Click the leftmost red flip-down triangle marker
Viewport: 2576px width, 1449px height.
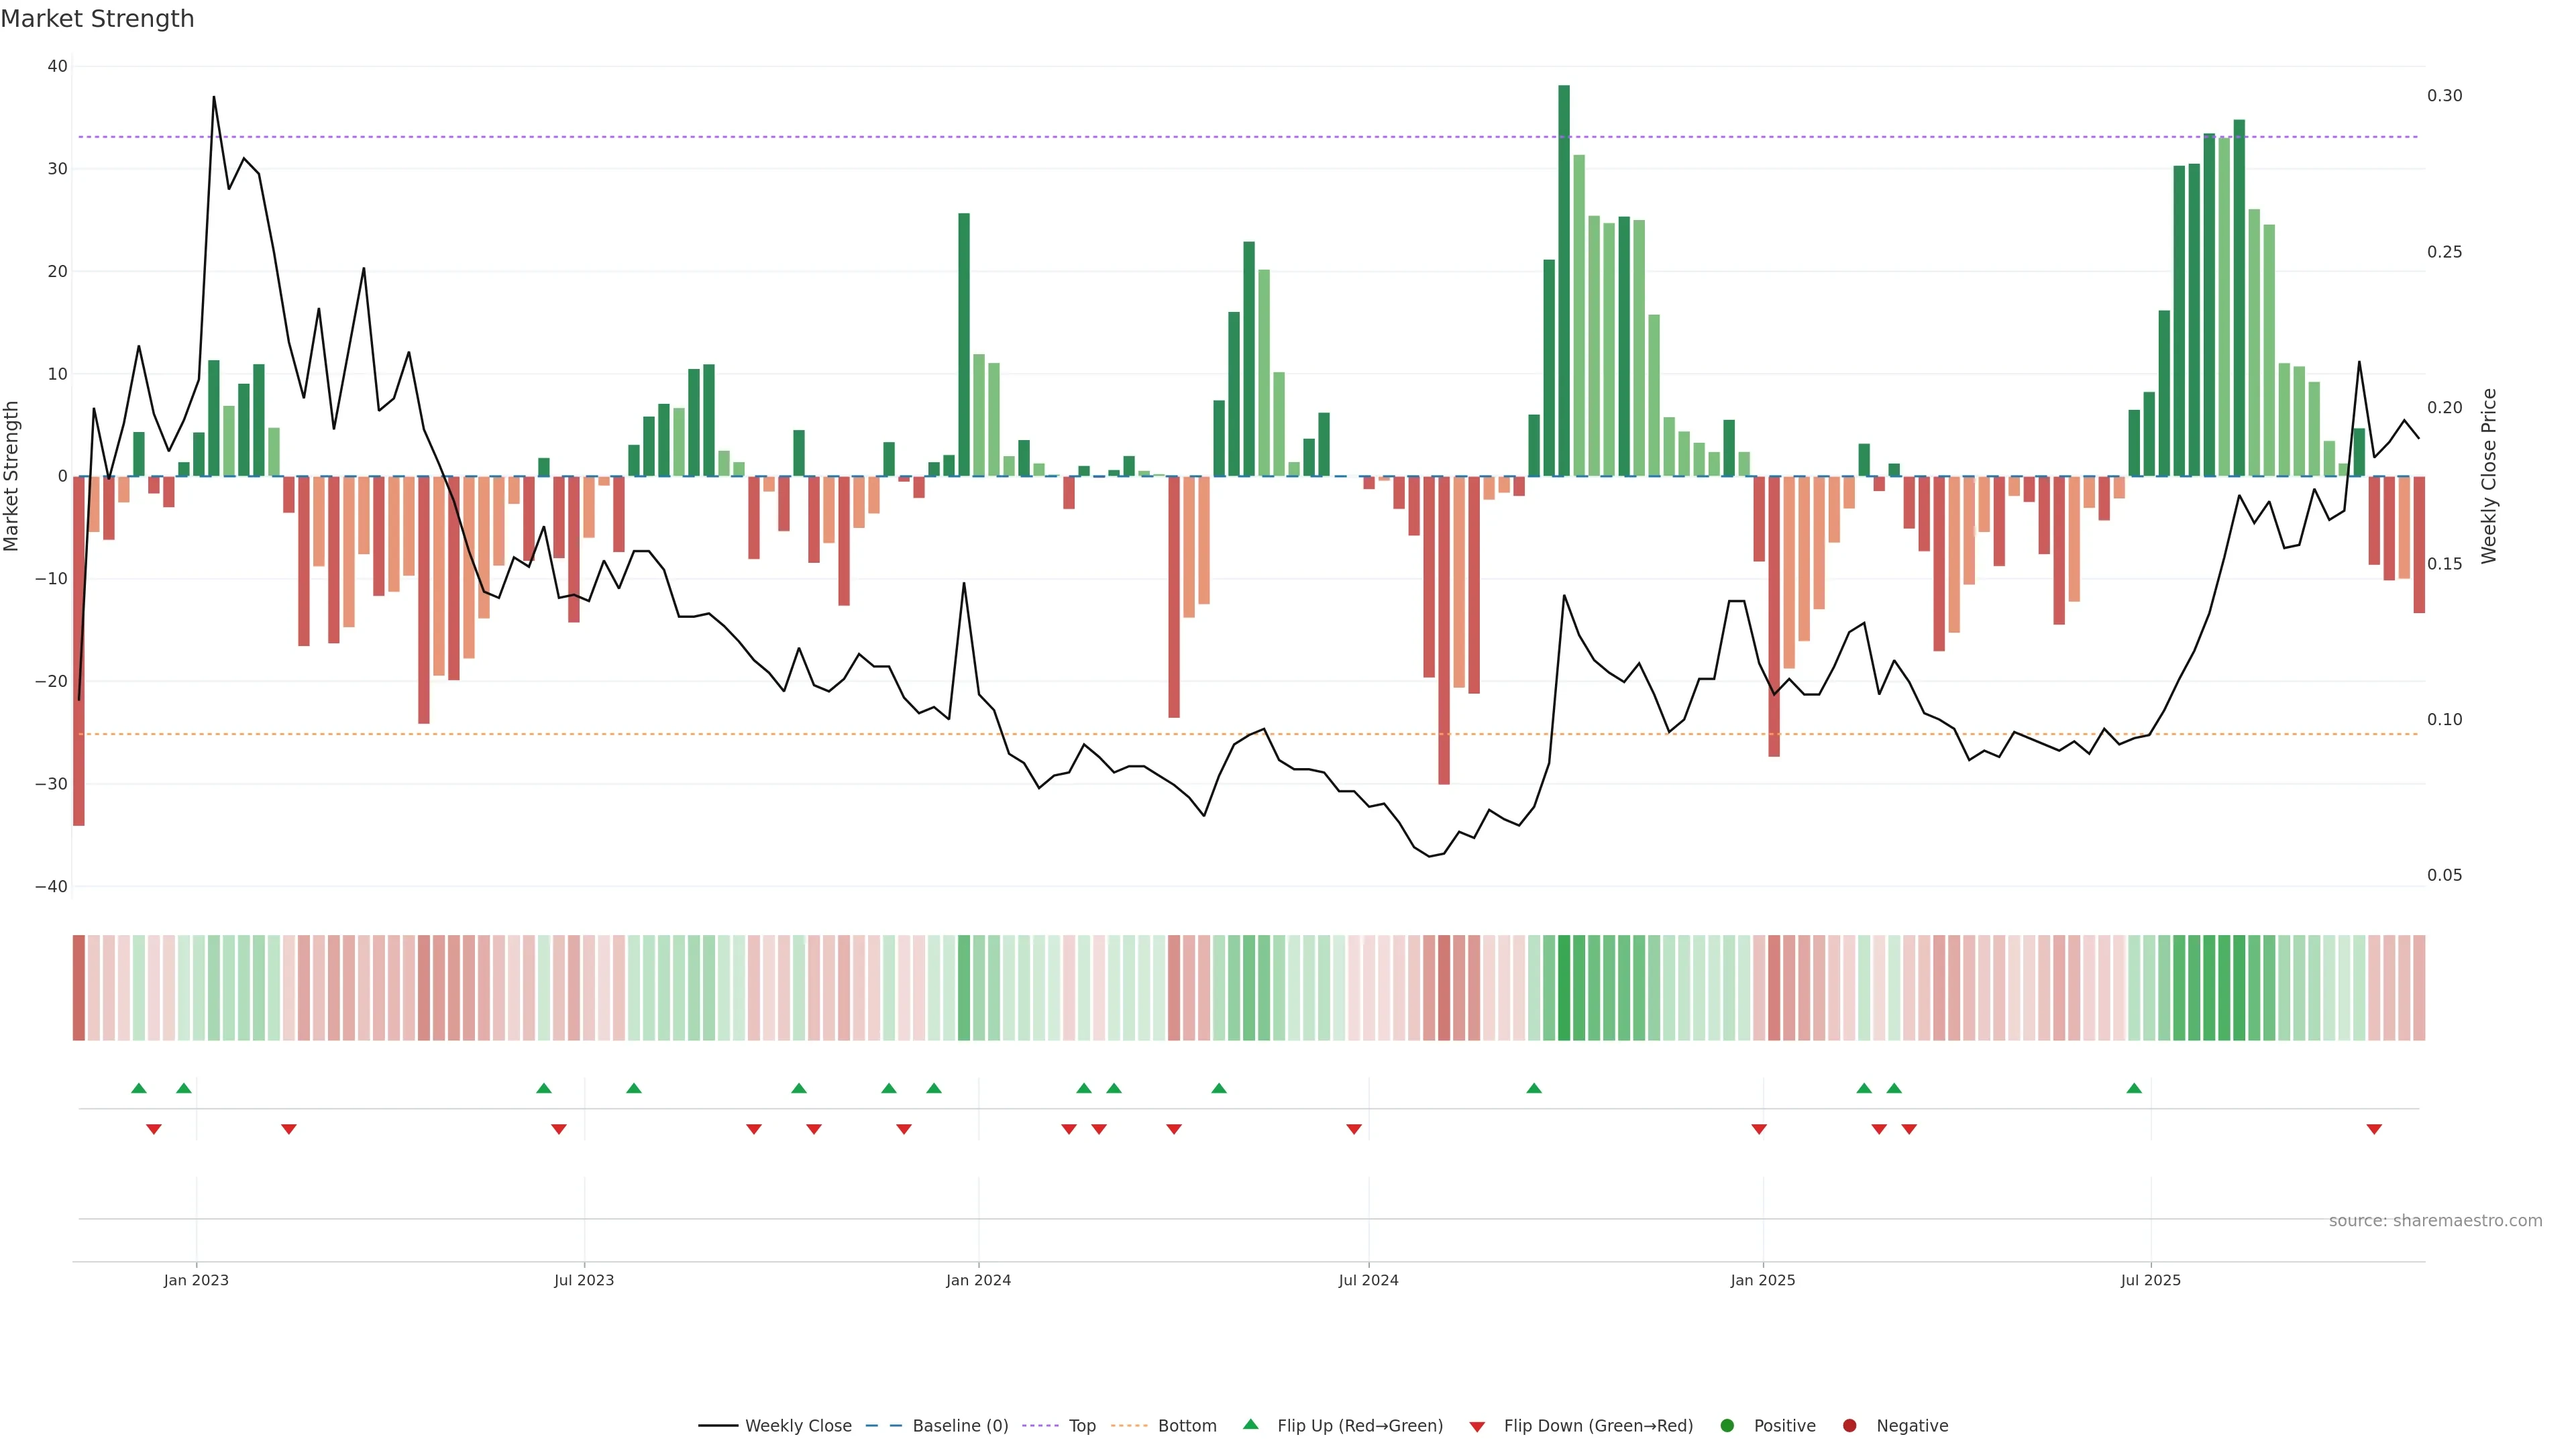coord(154,1129)
